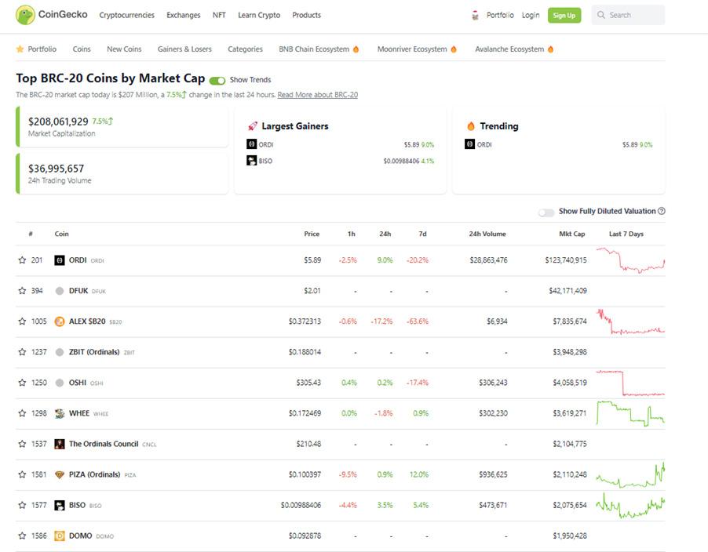Image resolution: width=708 pixels, height=552 pixels.
Task: Click flame icon beside BNB Chain Ecosystem
Action: (356, 49)
